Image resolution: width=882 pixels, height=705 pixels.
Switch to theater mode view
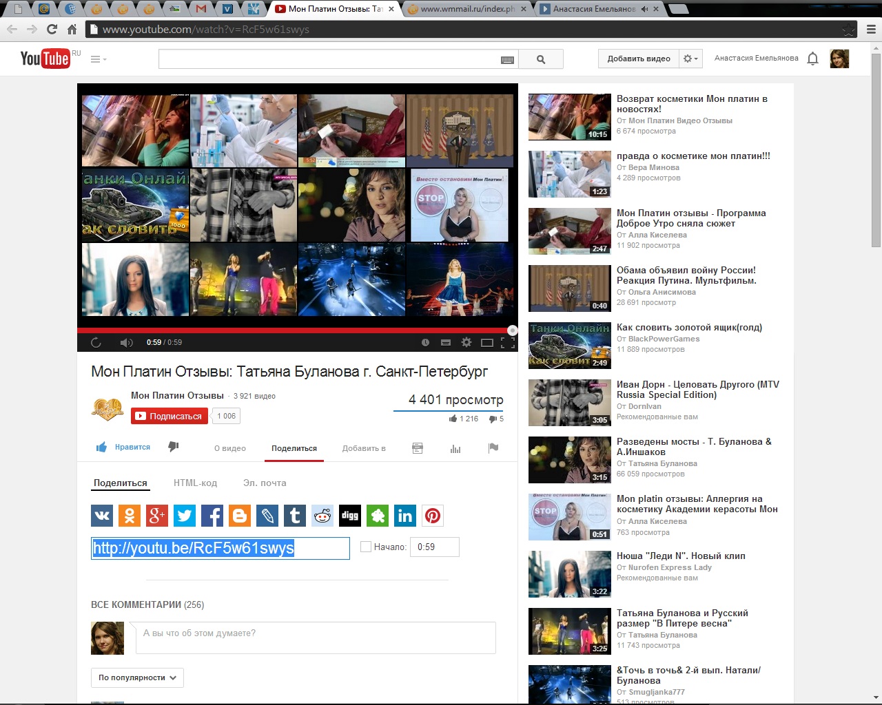pos(487,342)
